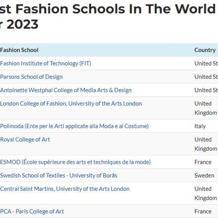Click the page heading ending in 2023
Image resolution: width=218 pixels, height=218 pixels.
108,16
